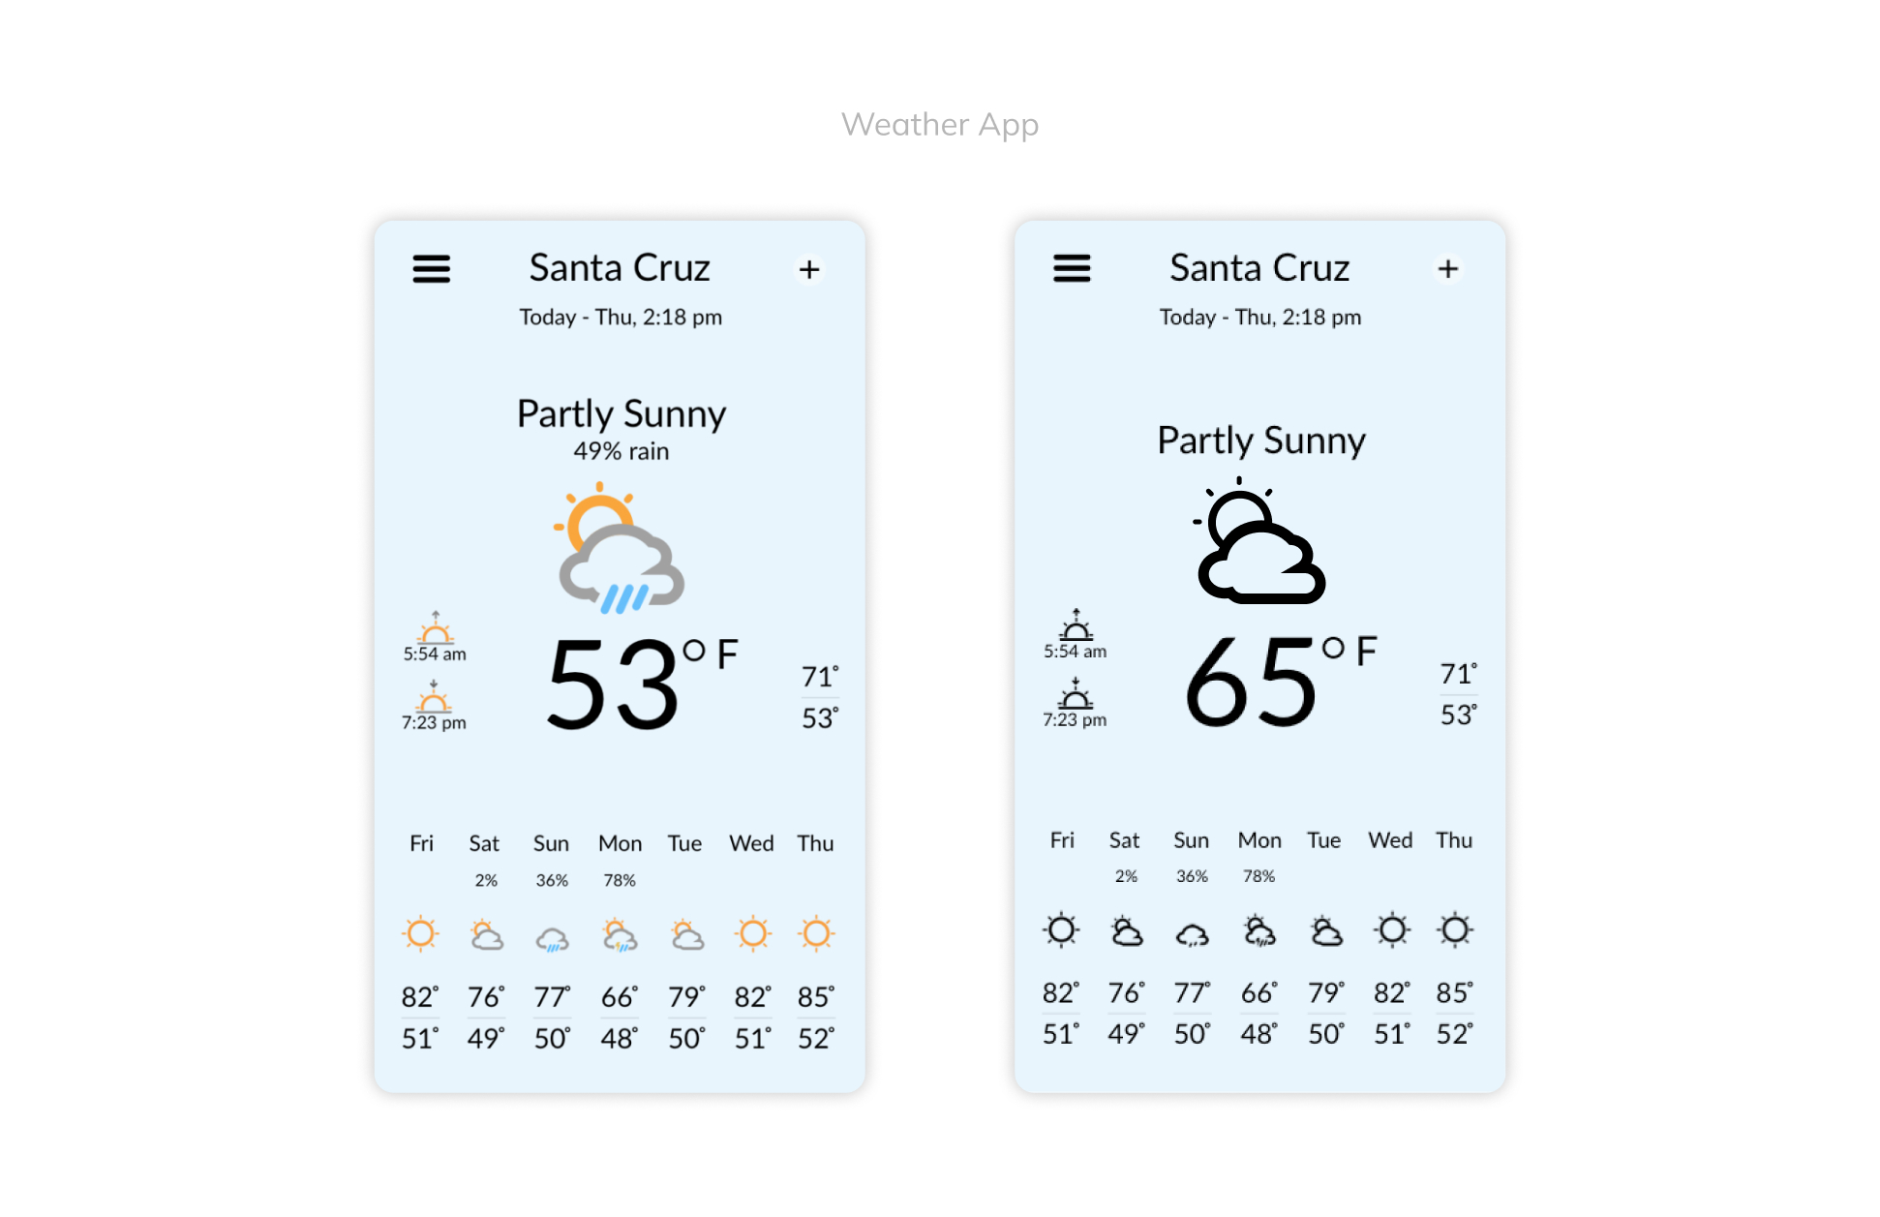Open hamburger menu in monochrome weather card
Image resolution: width=1880 pixels, height=1217 pixels.
tap(1072, 268)
